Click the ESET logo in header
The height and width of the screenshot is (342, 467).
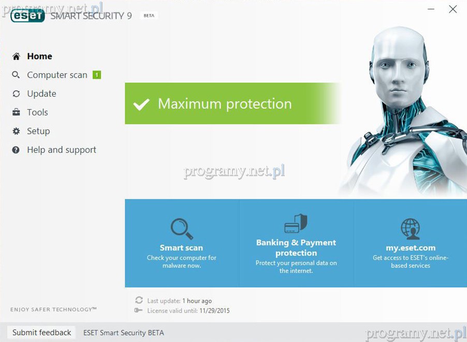(27, 15)
